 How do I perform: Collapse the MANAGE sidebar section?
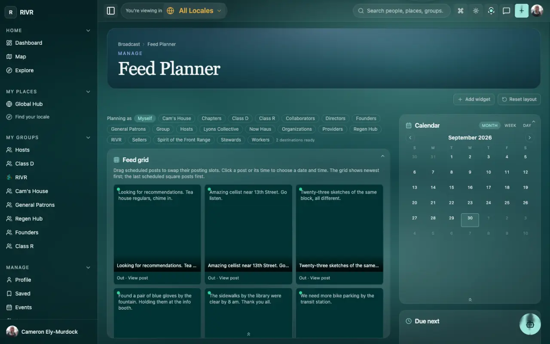coord(88,267)
